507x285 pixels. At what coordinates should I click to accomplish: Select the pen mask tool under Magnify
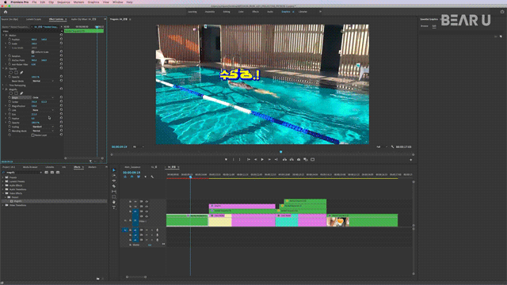point(21,93)
